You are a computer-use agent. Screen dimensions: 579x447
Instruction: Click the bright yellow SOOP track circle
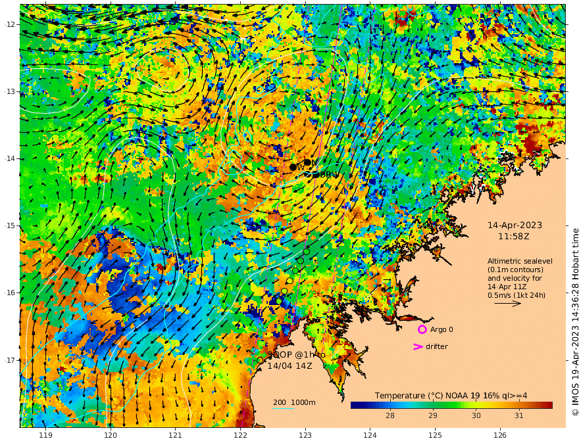(290, 281)
